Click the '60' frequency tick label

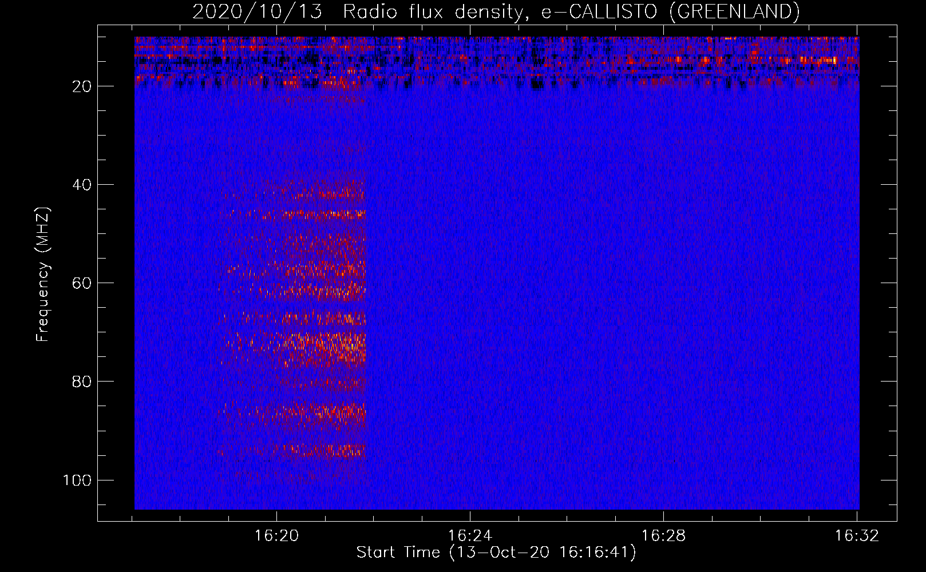click(x=82, y=283)
